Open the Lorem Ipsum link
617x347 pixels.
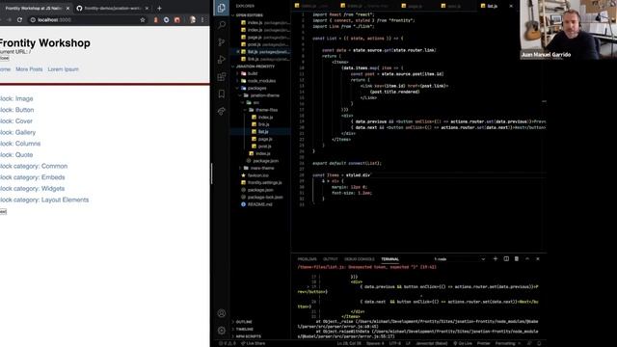tap(63, 69)
